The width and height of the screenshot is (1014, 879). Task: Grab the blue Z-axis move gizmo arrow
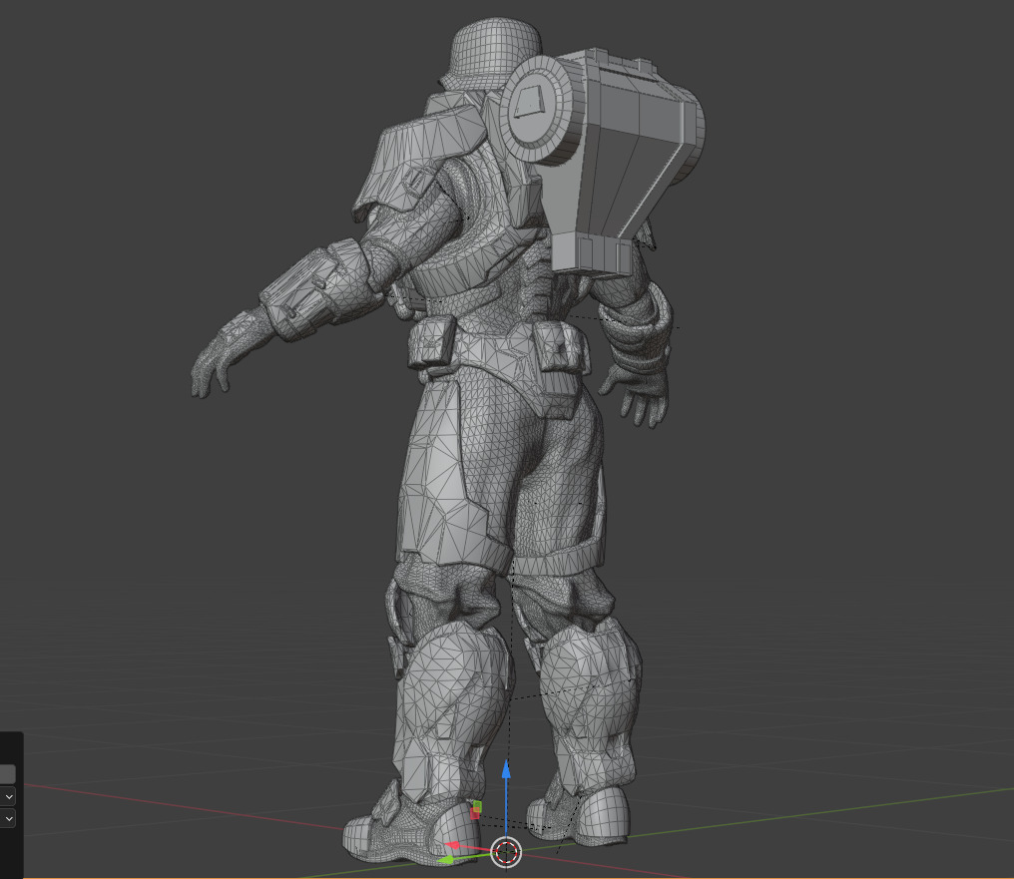[x=506, y=769]
